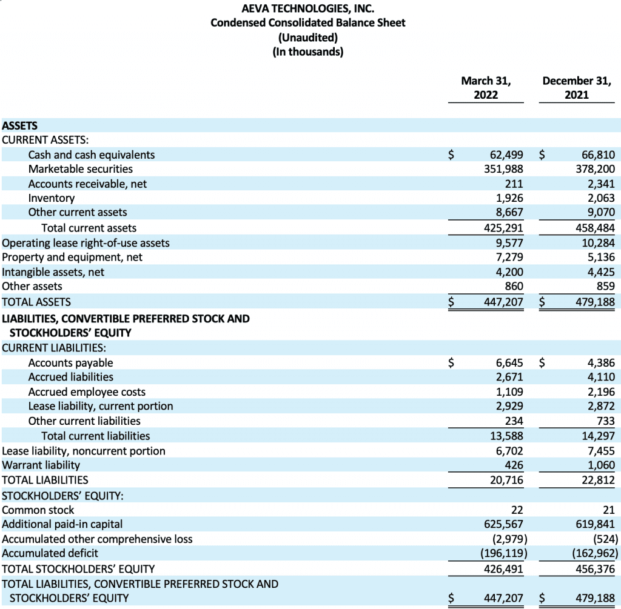Select 'Lease liability, current portion' label

(101, 407)
